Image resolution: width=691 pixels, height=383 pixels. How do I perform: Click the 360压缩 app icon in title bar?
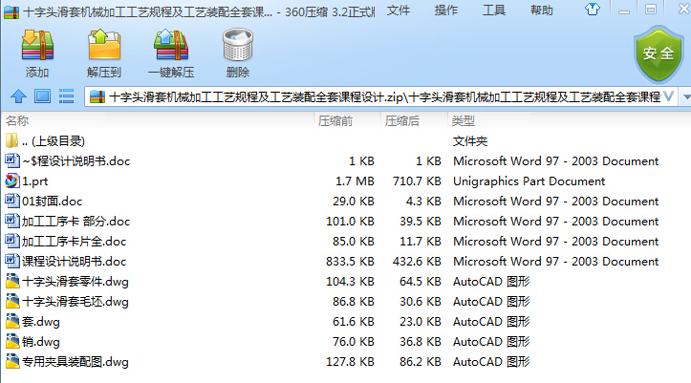pyautogui.click(x=11, y=11)
